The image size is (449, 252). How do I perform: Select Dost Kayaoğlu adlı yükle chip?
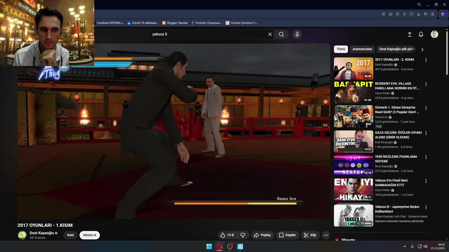tap(397, 49)
